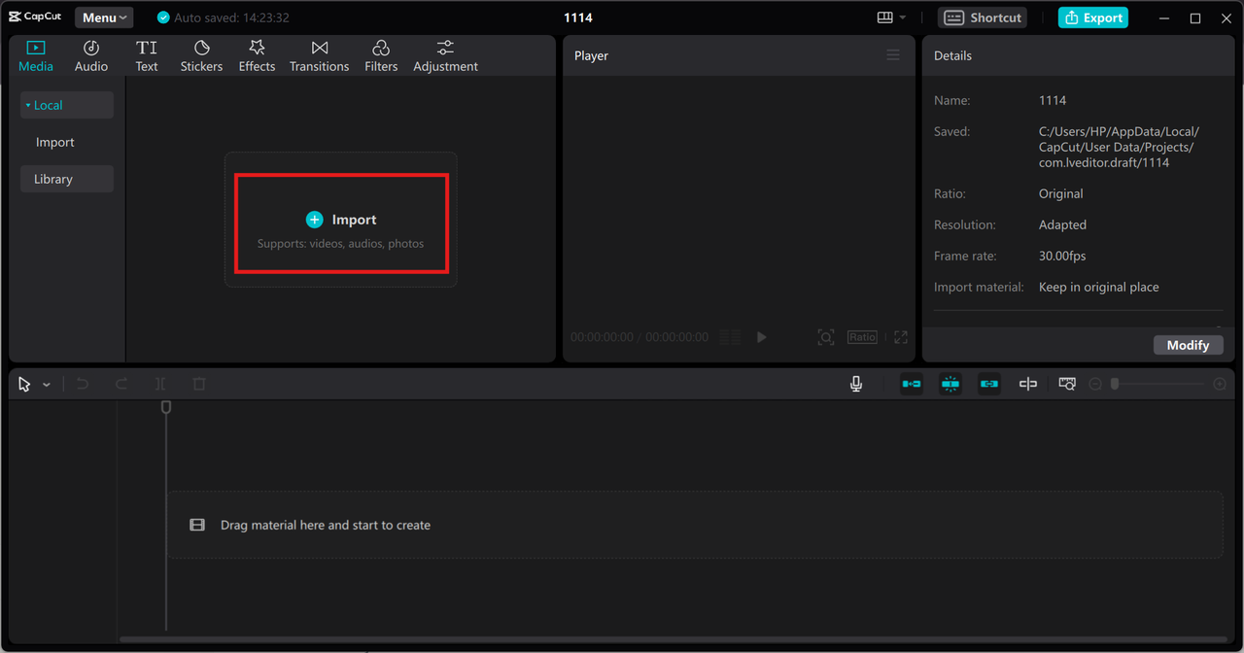Click the Export button

point(1093,17)
